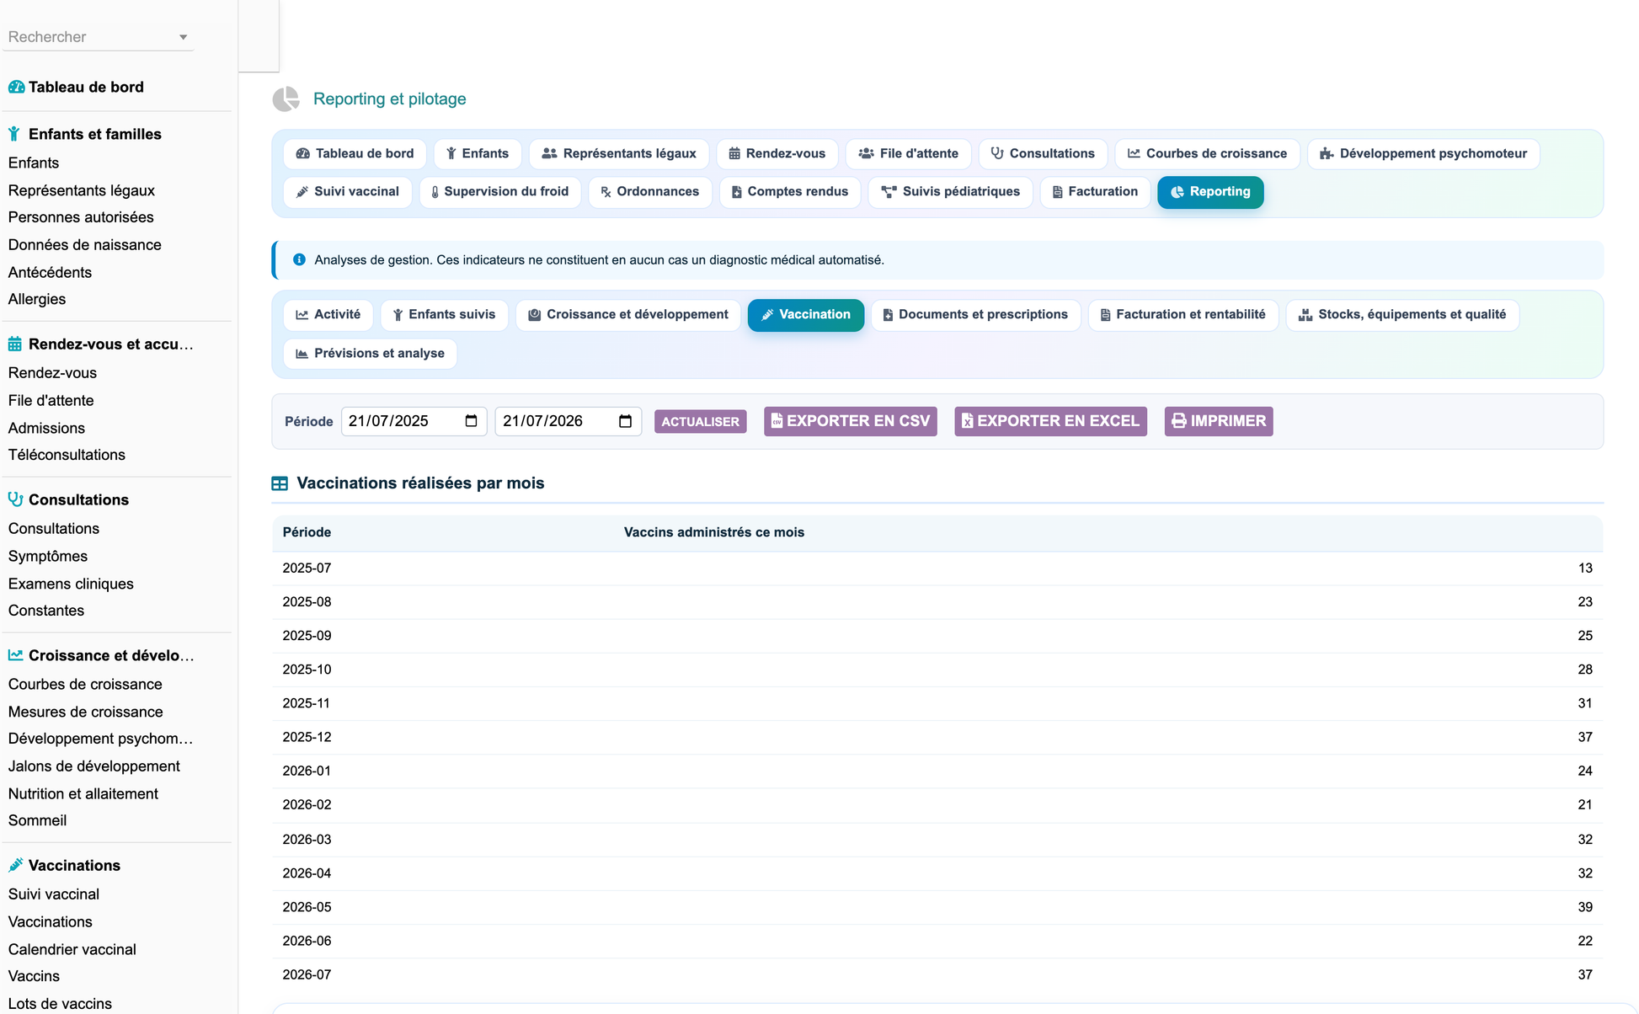Viewport: 1639px width, 1014px height.
Task: Select the Vaccination report tab
Action: 805,315
